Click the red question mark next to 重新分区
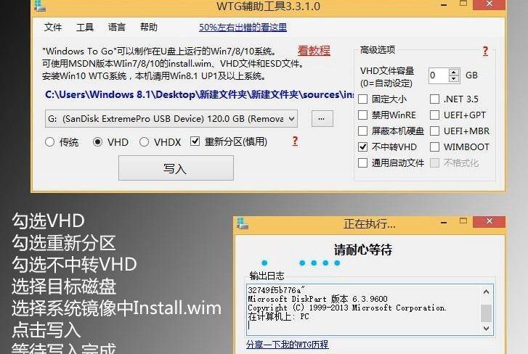The image size is (528, 354). pyautogui.click(x=295, y=141)
